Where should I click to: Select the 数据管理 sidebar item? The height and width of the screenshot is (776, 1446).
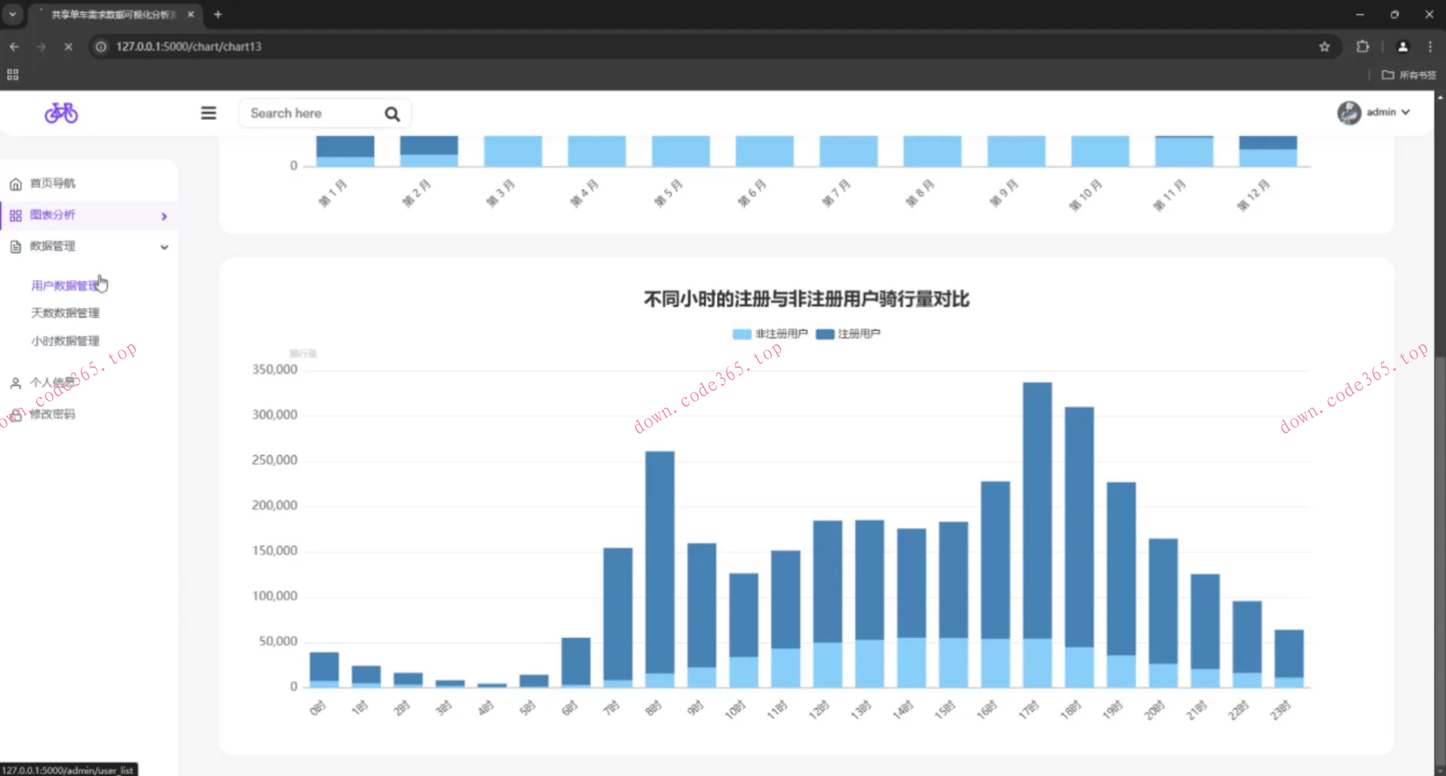[x=53, y=246]
